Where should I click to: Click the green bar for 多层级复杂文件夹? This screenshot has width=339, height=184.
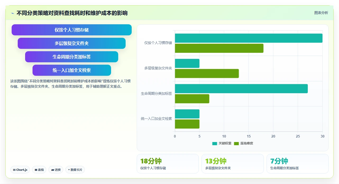coord(207,73)
